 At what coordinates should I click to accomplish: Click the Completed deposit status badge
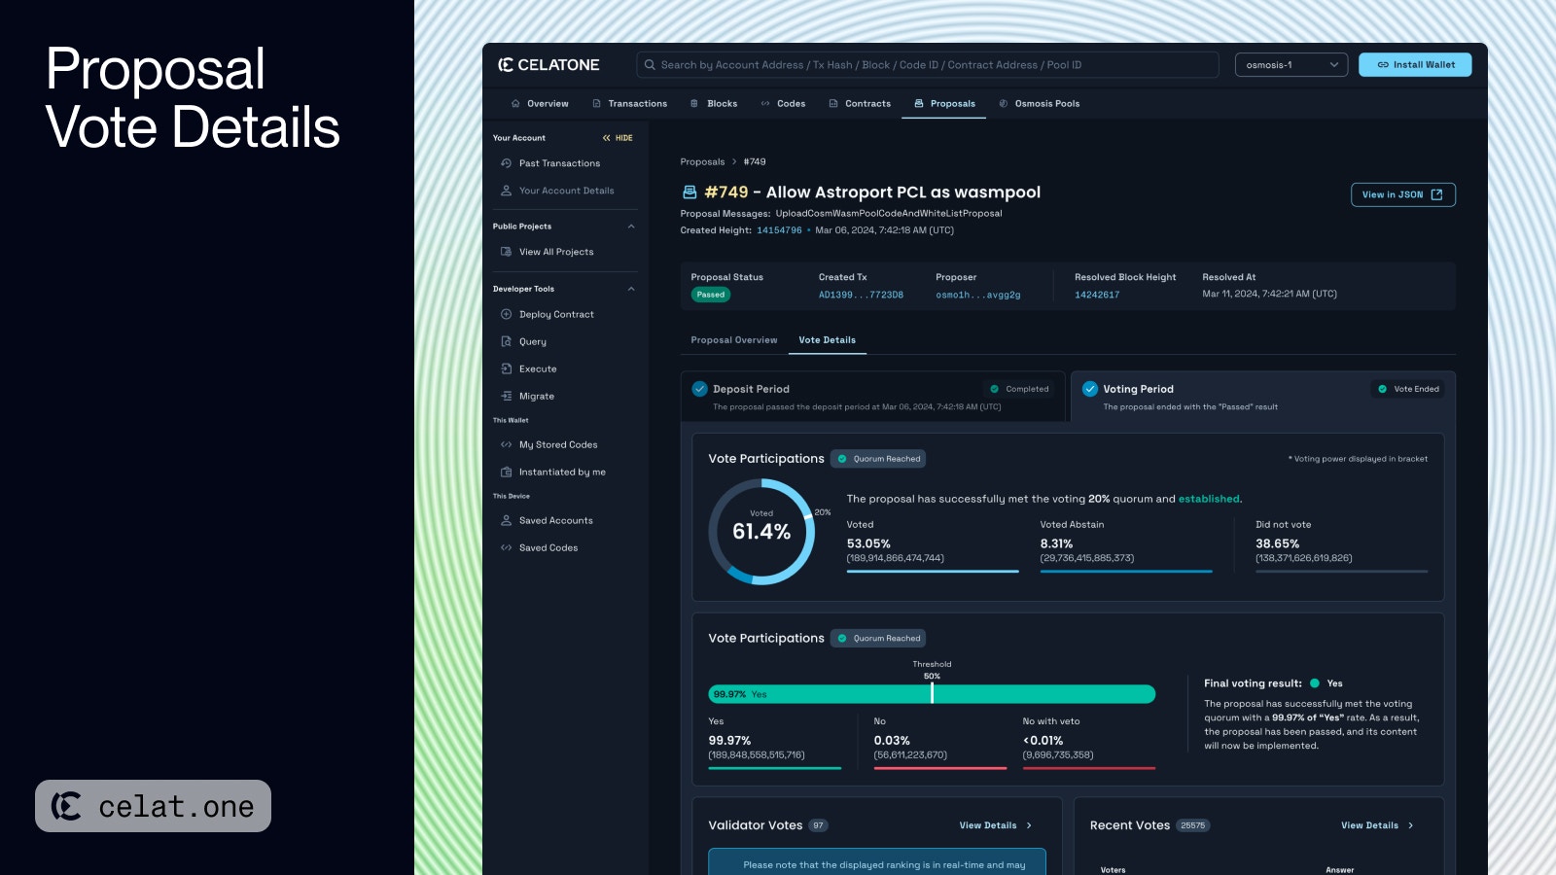click(1019, 389)
